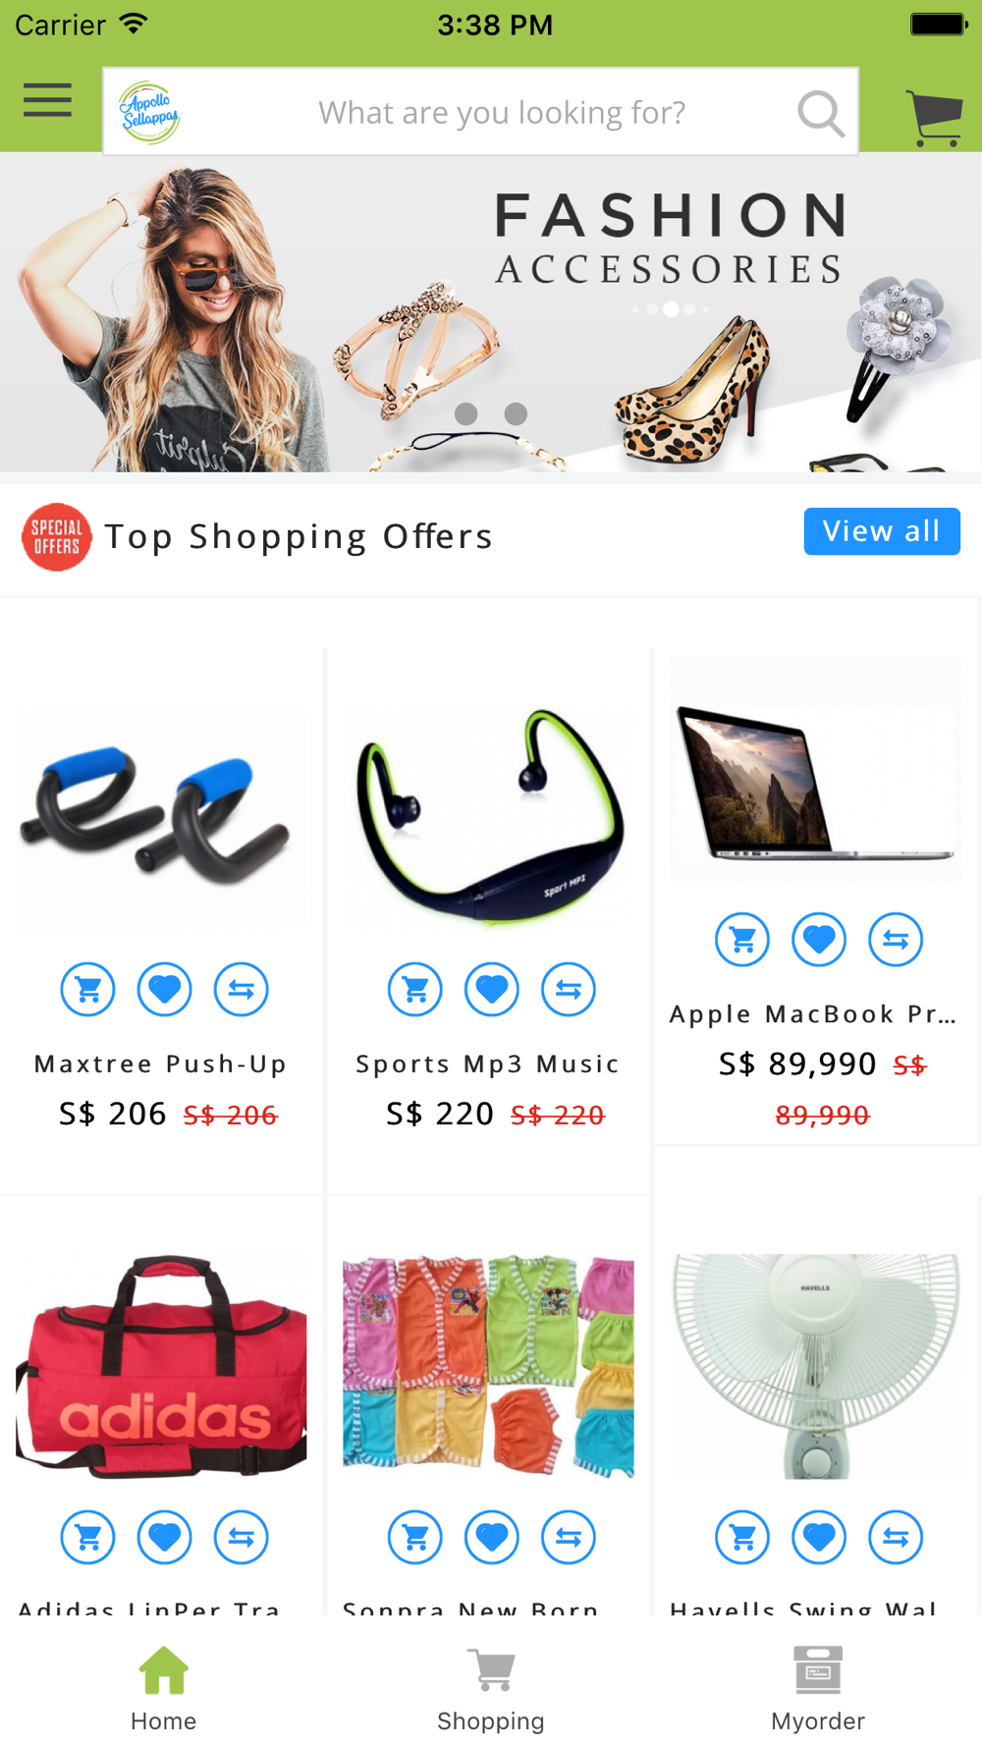Compare the Apple MacBook Pro

coord(896,940)
